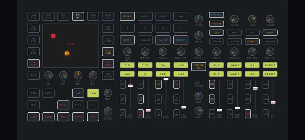305x140 pixels.
Task: Go to the DRUM CTRL tab
Action: 93,16
